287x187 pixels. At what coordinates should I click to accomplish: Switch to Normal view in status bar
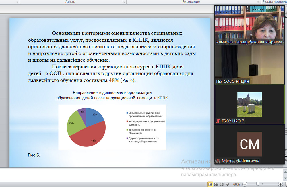210,184
